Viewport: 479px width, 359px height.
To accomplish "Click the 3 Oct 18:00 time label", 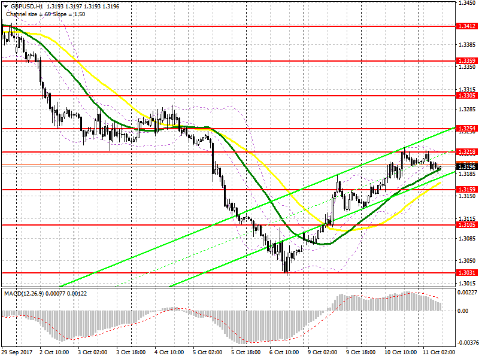I will [131, 352].
